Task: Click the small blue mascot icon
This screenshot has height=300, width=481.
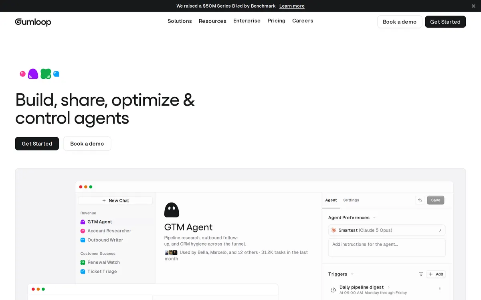Action: [56, 74]
